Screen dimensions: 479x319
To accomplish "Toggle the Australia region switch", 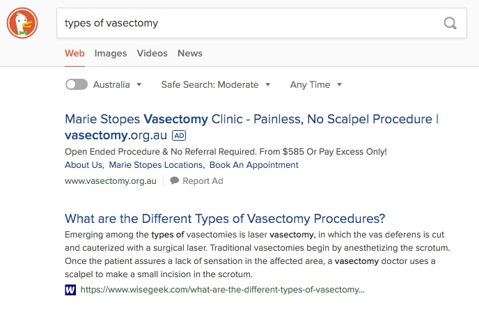I will (77, 84).
